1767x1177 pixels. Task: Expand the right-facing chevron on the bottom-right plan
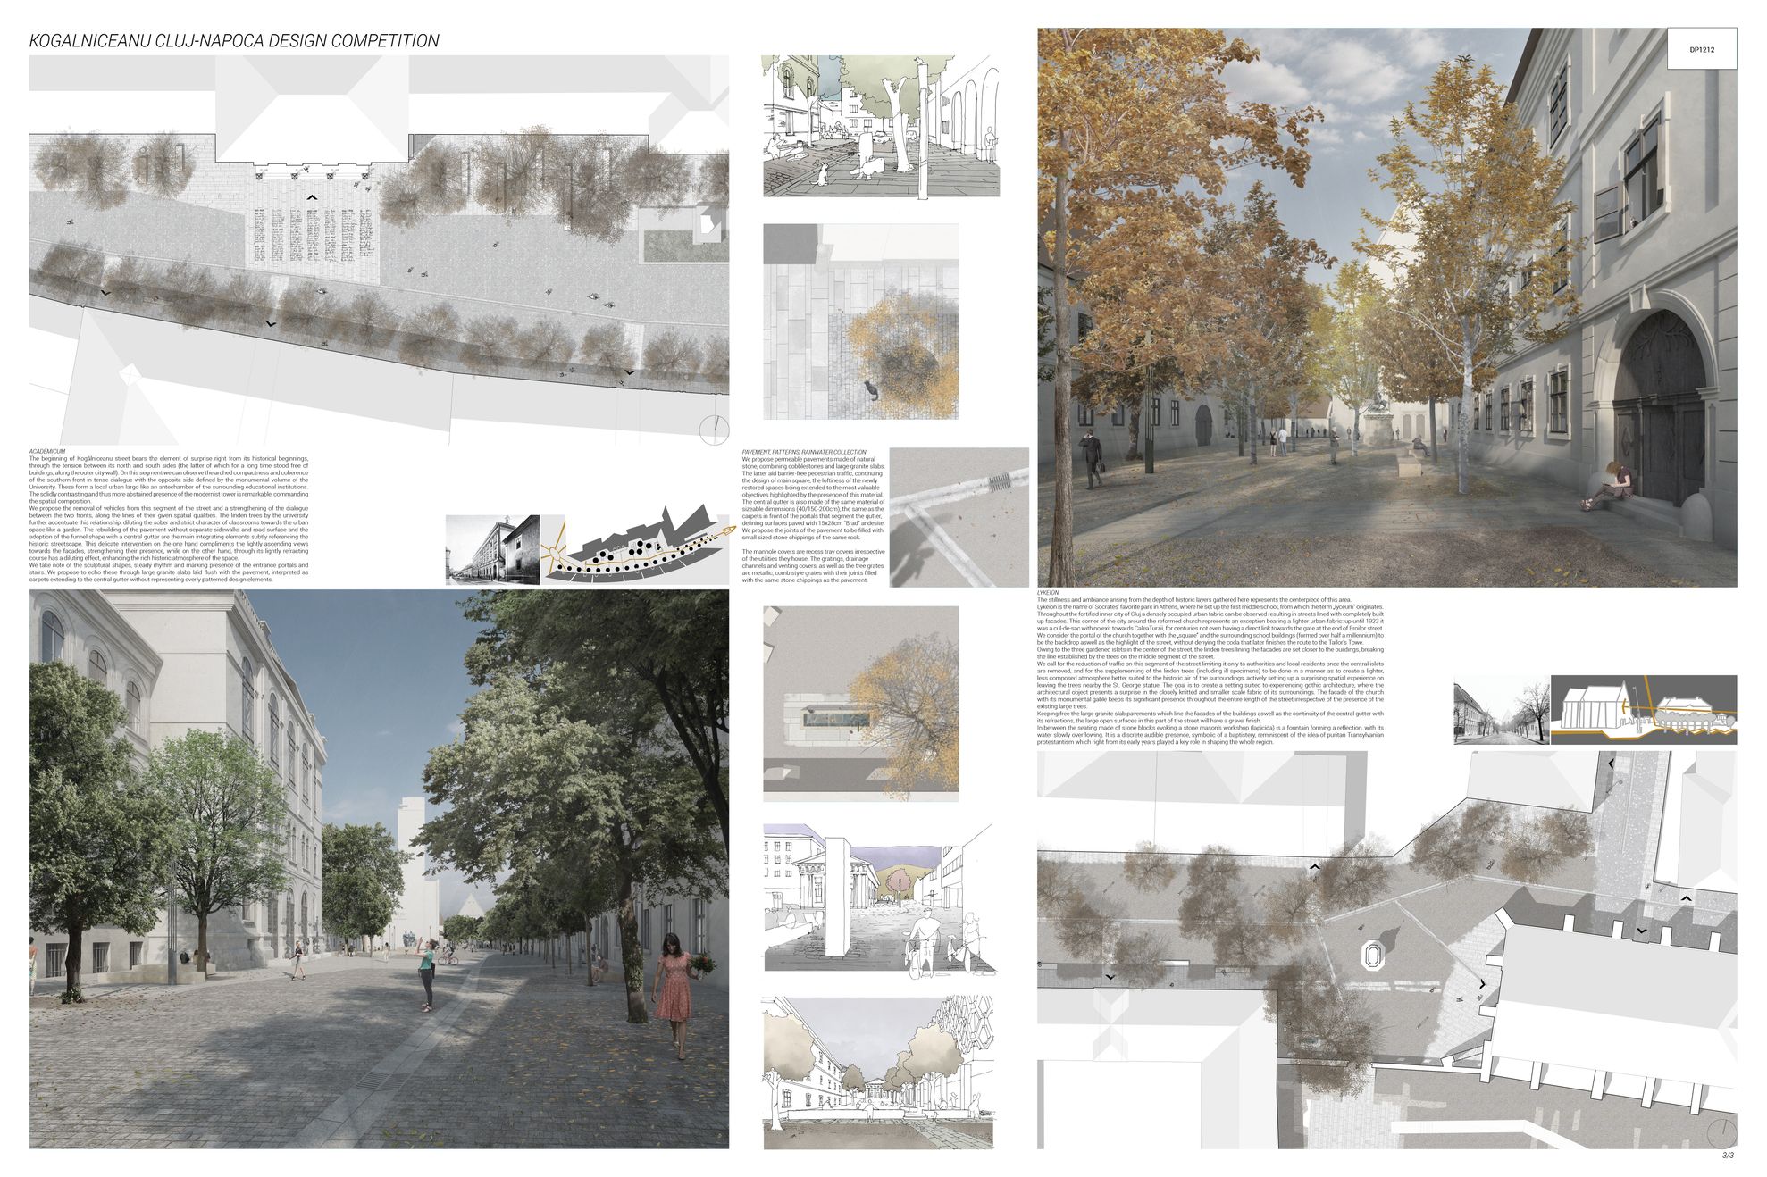click(1483, 982)
